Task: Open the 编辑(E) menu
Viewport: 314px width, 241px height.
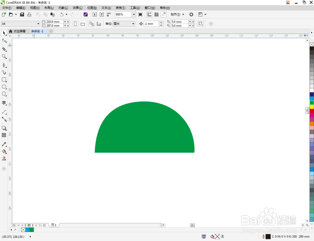Action: click(x=21, y=8)
